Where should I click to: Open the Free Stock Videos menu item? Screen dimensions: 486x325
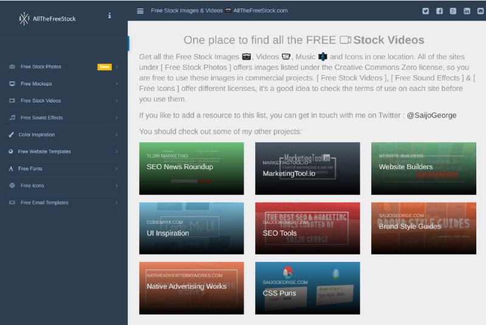coord(64,101)
